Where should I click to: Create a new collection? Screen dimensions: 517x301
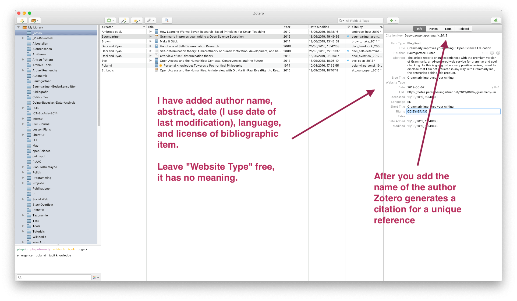pos(22,20)
